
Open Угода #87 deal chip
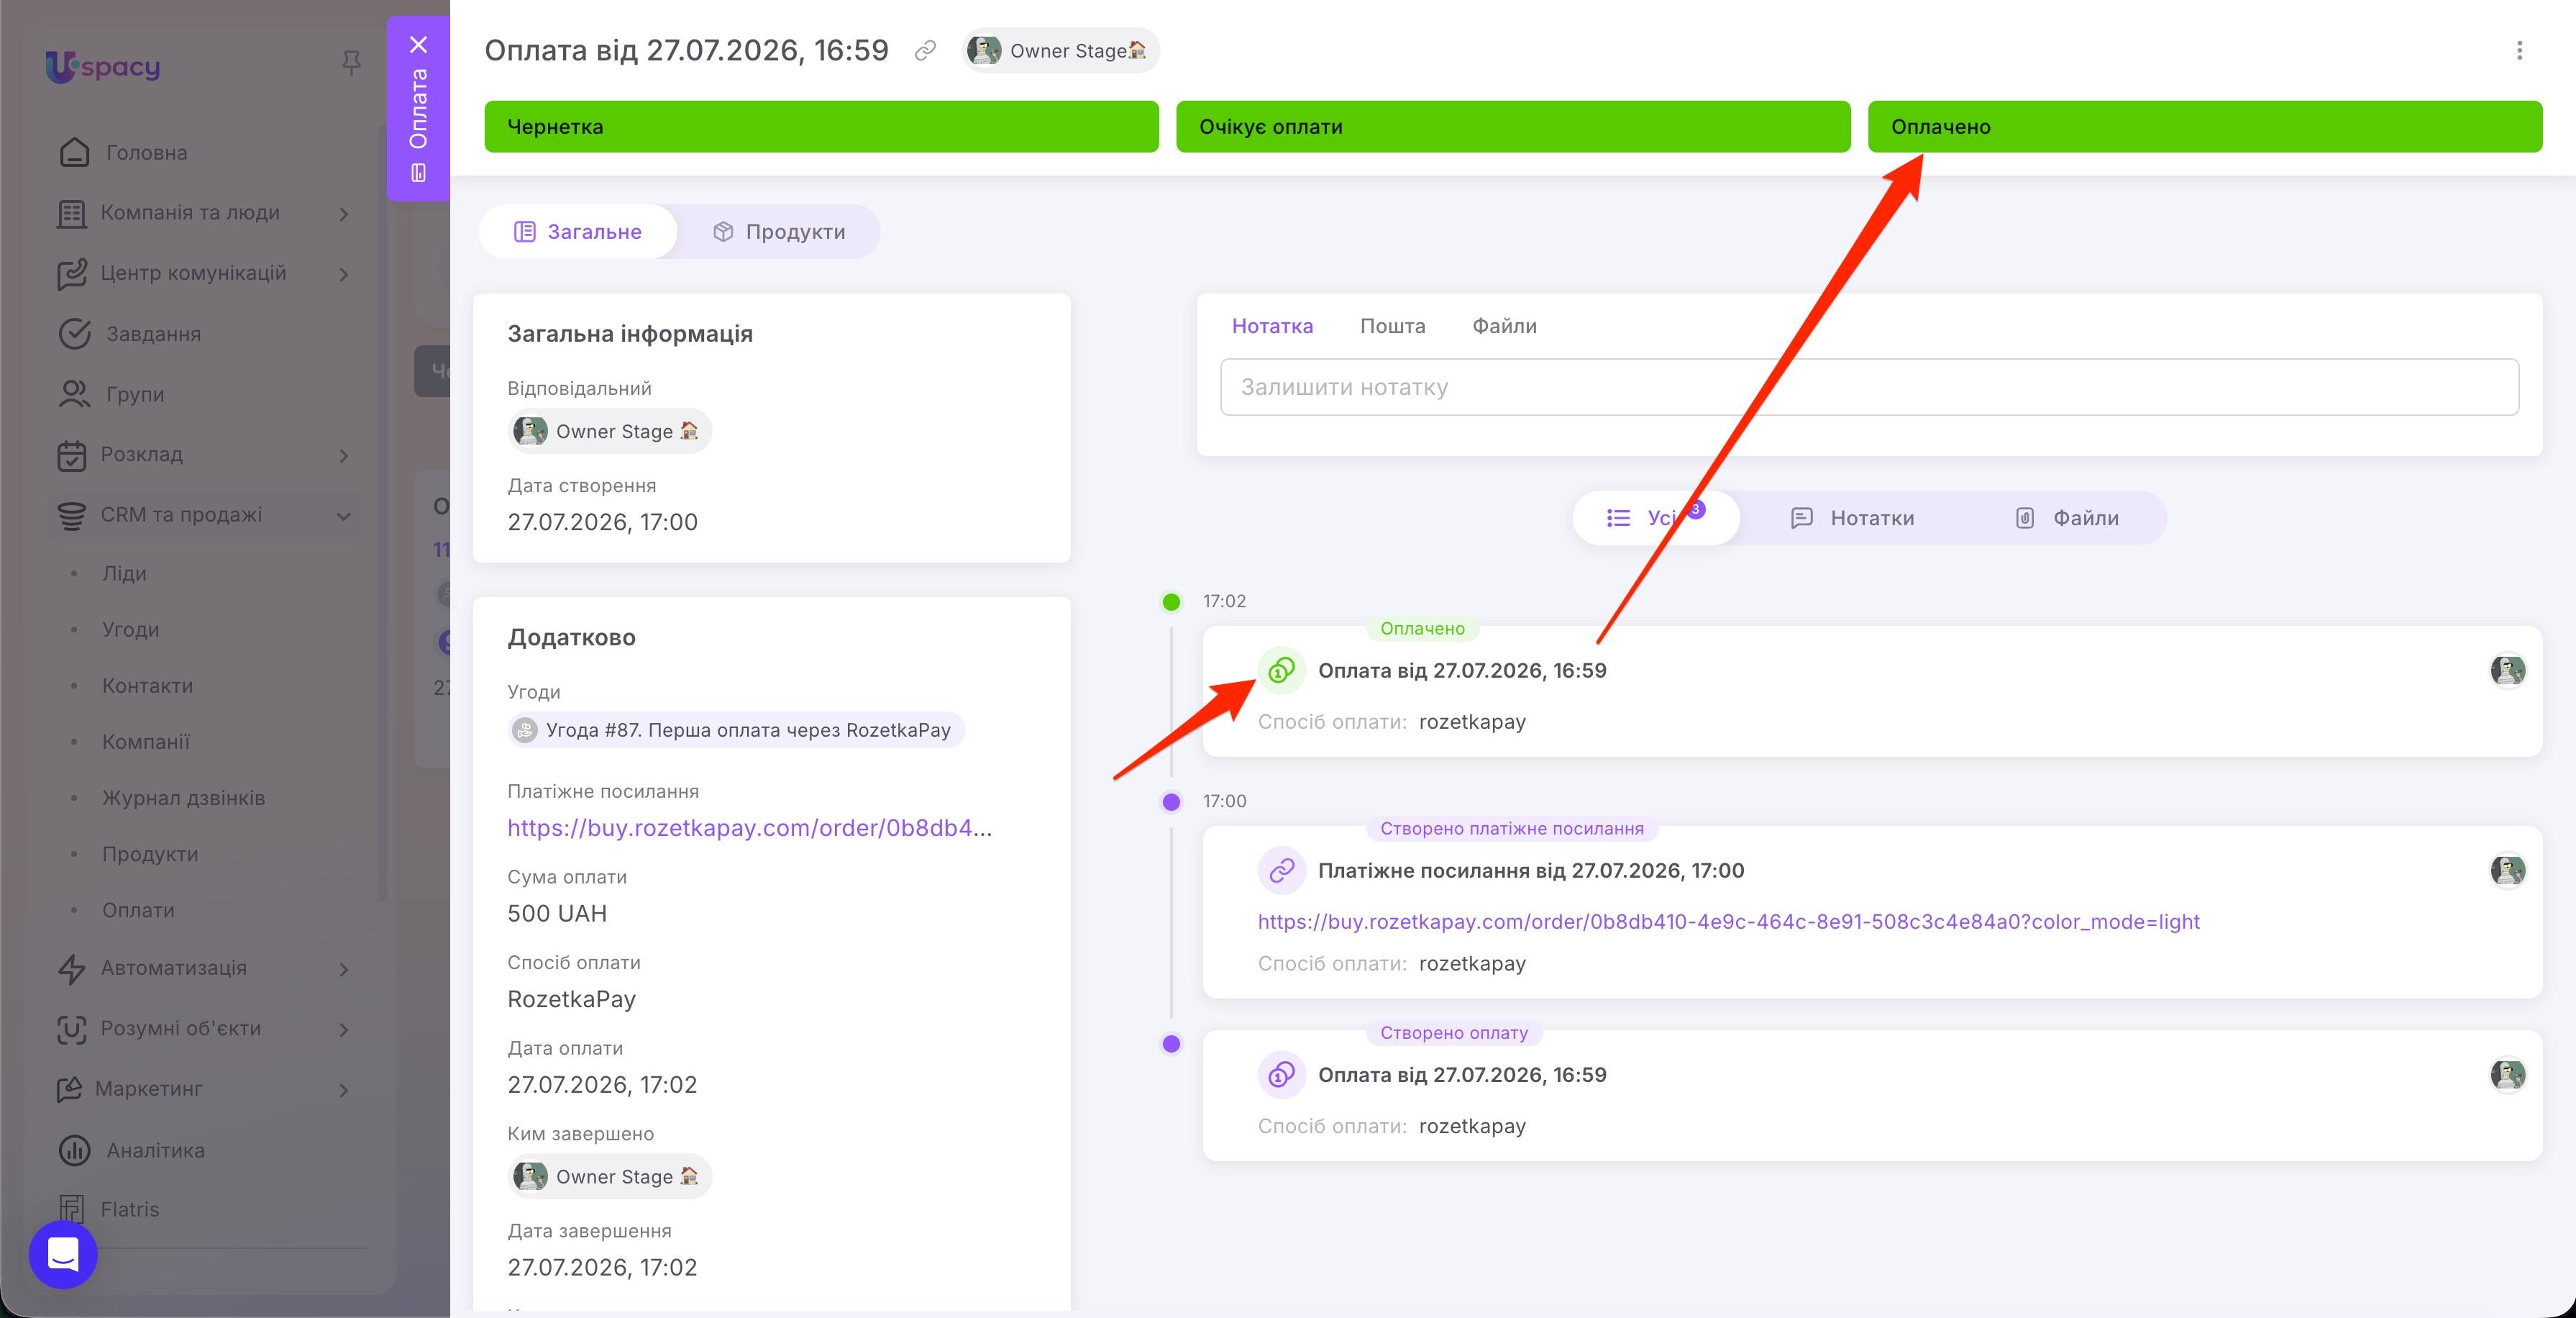pos(736,730)
